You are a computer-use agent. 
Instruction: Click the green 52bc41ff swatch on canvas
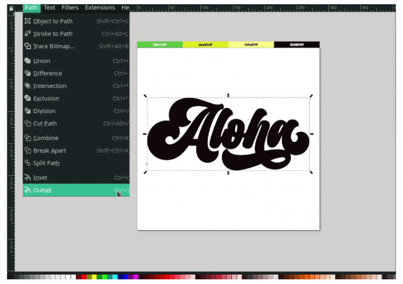click(x=160, y=45)
